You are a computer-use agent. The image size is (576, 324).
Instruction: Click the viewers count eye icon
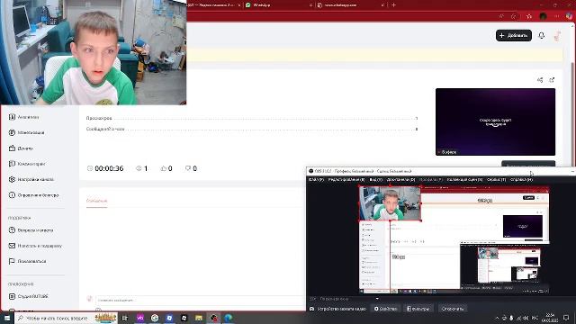click(x=139, y=168)
